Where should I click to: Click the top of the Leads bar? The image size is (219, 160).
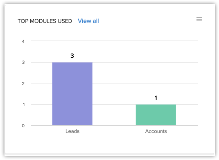tap(72, 63)
